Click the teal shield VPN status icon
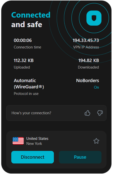113x174 pixels. pyautogui.click(x=94, y=18)
